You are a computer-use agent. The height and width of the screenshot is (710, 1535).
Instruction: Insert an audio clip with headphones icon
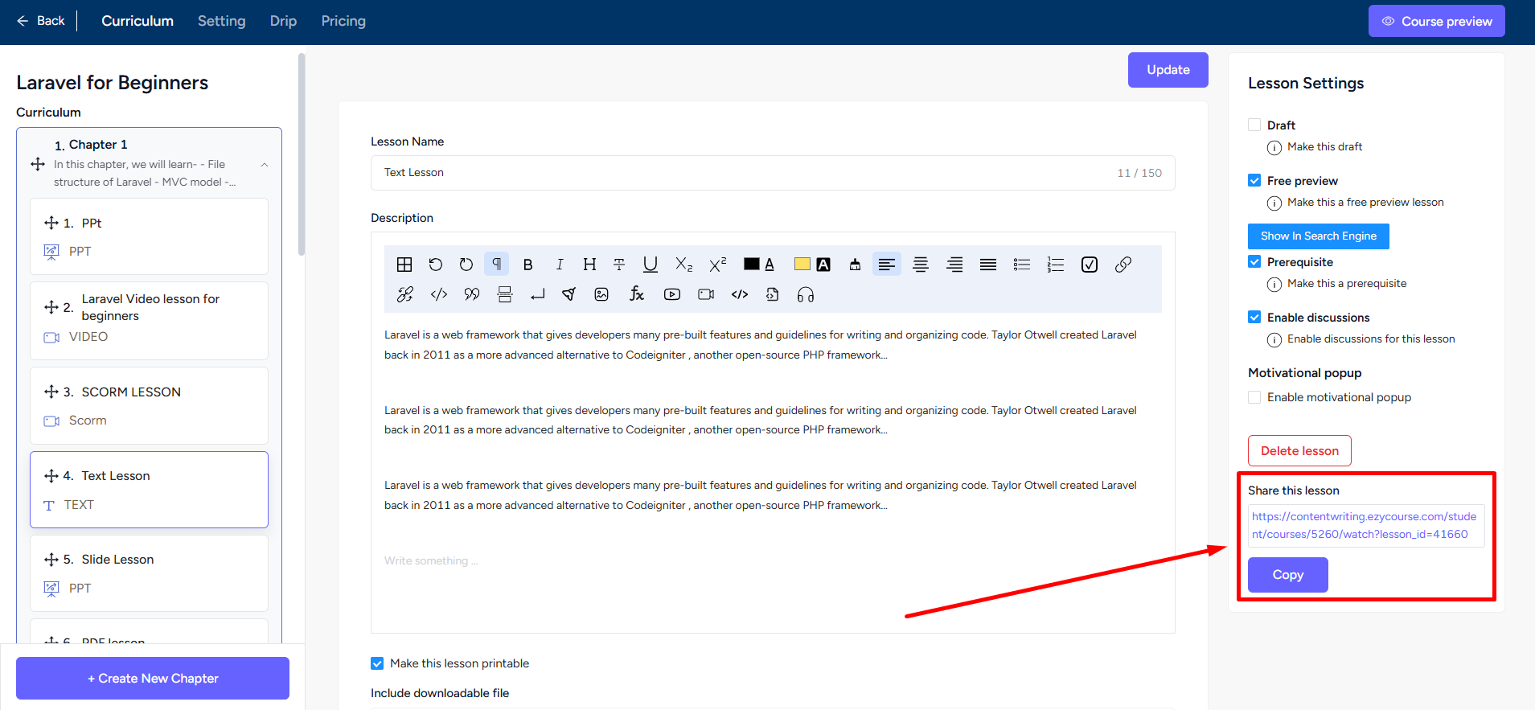point(806,294)
